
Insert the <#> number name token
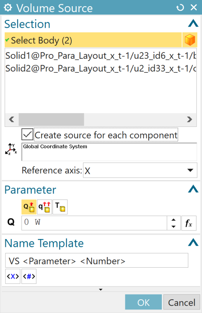(x=29, y=276)
